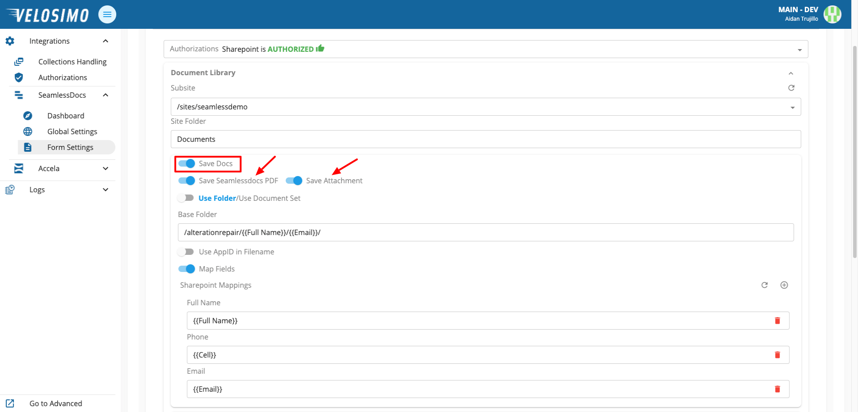Refresh the Subsite list
858x412 pixels.
[791, 88]
